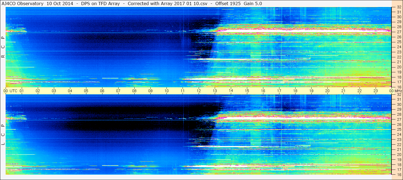Select the 21 hour label on UTC axis

343,91
